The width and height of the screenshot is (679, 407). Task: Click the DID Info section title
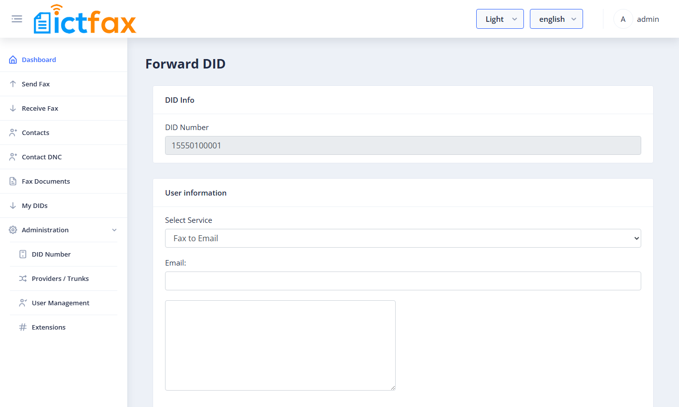180,100
